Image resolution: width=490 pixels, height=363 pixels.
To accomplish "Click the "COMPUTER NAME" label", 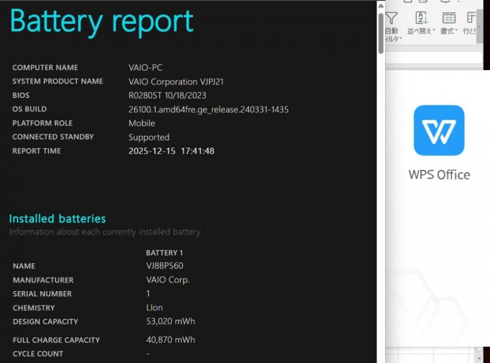I will [x=45, y=68].
